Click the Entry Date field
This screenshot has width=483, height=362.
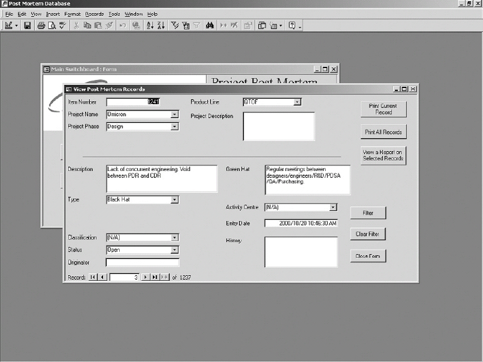pos(301,223)
